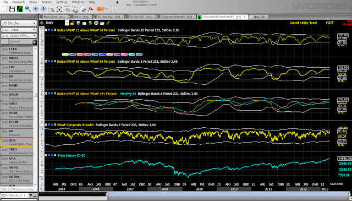
Task: Open the Daily timeframe dropdown arrow
Action: point(67,23)
